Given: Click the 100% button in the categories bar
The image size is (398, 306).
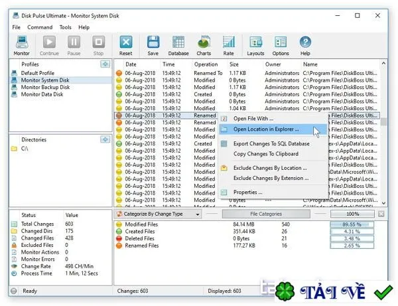Looking at the screenshot, I should coord(352,214).
